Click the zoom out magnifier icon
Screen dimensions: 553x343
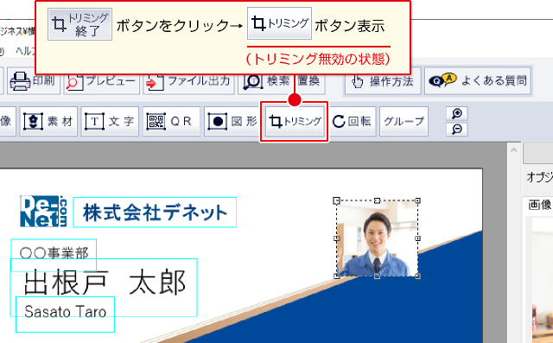tap(457, 129)
